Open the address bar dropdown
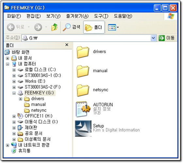This screenshot has height=163, width=183. 153,38
